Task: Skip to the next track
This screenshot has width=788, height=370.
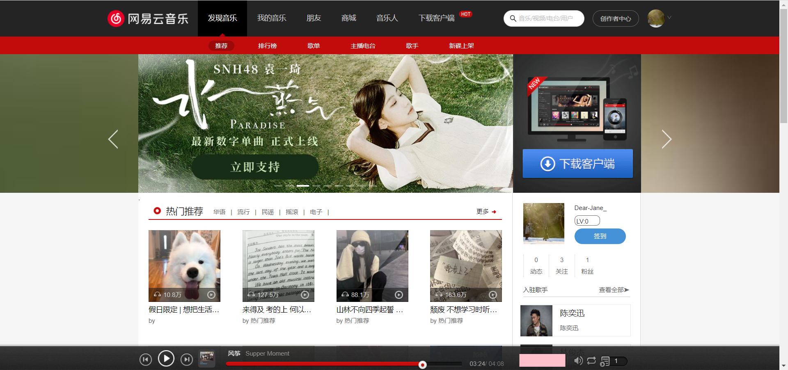Action: coord(187,359)
